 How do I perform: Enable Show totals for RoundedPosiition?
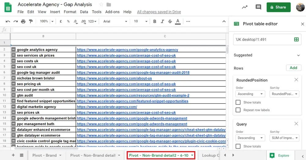238,102
